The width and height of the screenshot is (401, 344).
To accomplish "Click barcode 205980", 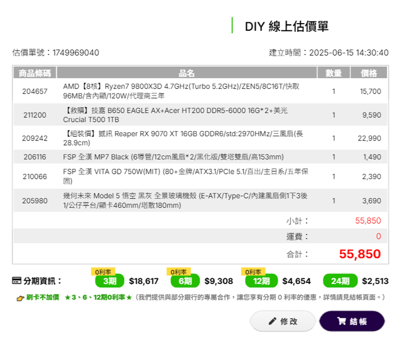I will (x=35, y=201).
